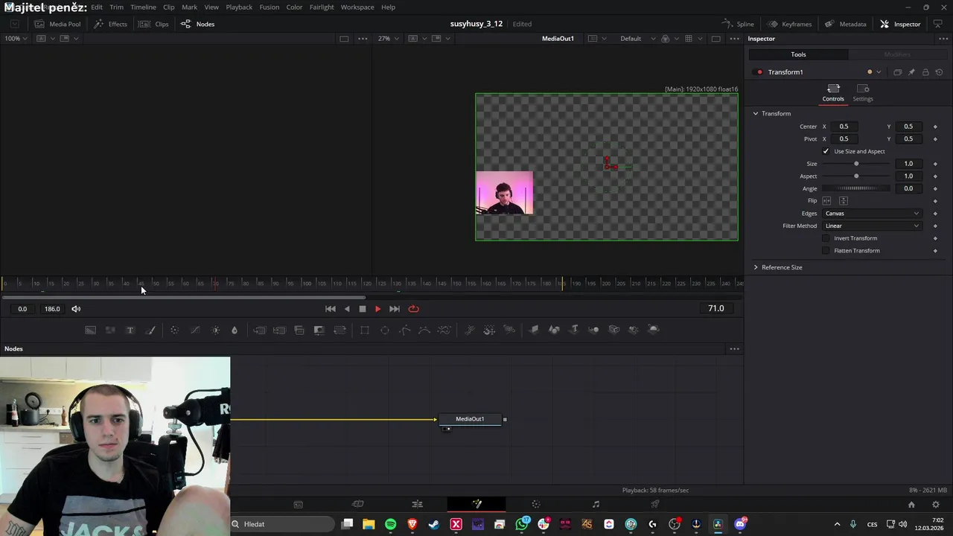
Task: Open the Fusion menu
Action: tap(270, 7)
